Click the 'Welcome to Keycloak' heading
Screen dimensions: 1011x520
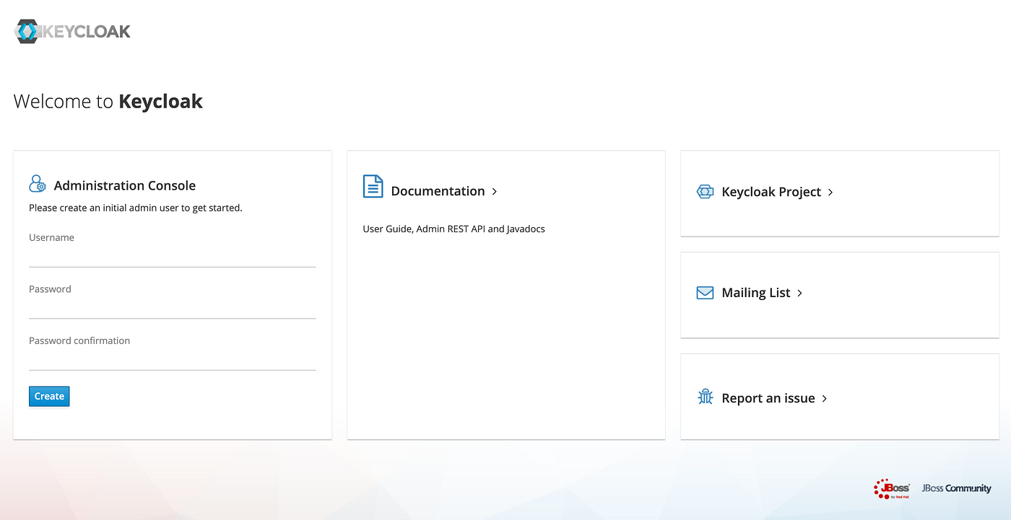tap(108, 101)
